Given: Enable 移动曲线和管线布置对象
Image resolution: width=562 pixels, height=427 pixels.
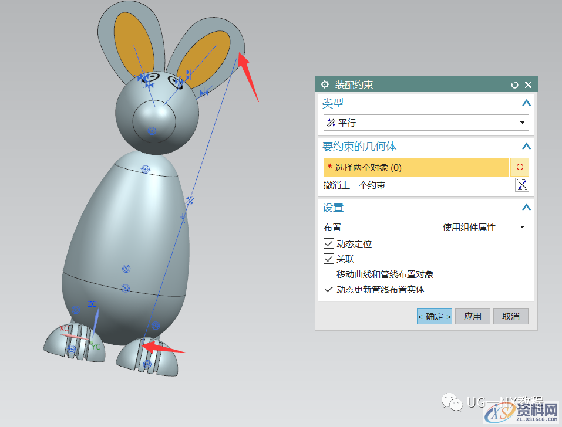Looking at the screenshot, I should click(x=329, y=273).
